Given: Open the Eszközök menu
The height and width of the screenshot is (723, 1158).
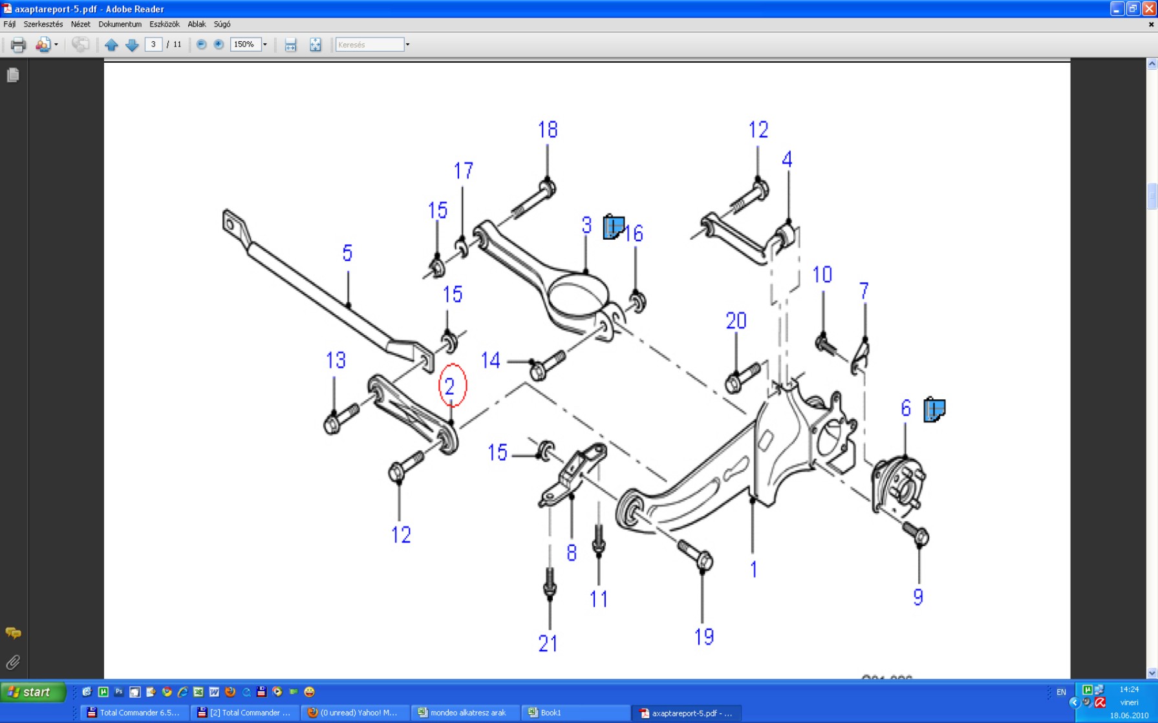Looking at the screenshot, I should (164, 24).
